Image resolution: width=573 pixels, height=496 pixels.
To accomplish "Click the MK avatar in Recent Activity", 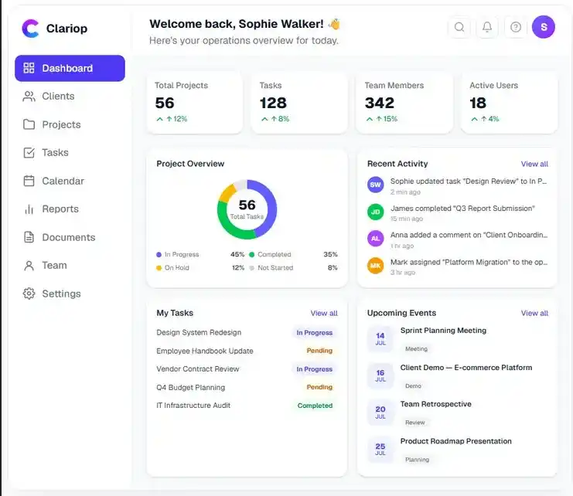I will pos(375,266).
